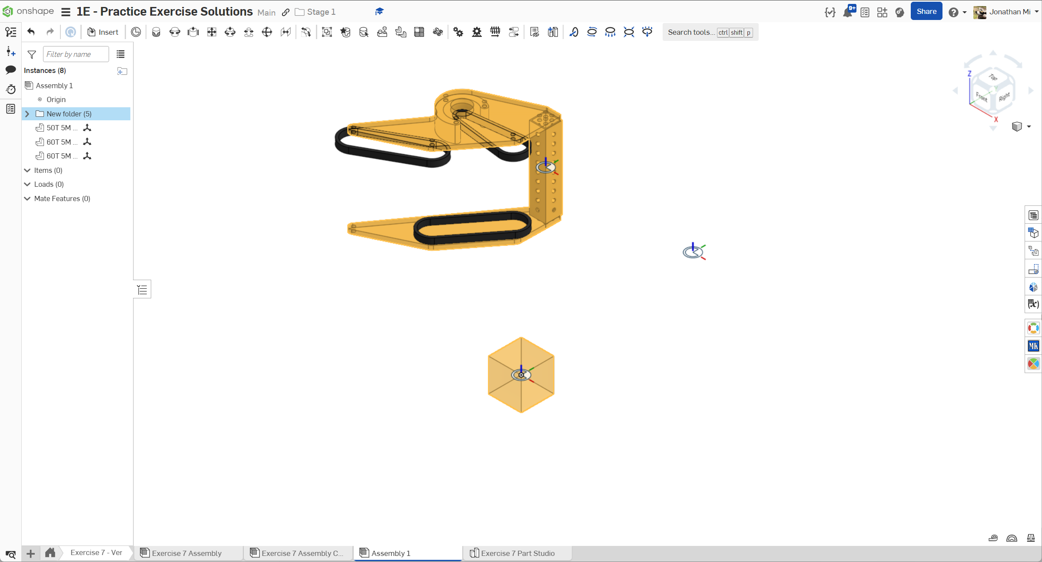Click the Share button
Viewport: 1042px width, 562px height.
click(x=926, y=12)
